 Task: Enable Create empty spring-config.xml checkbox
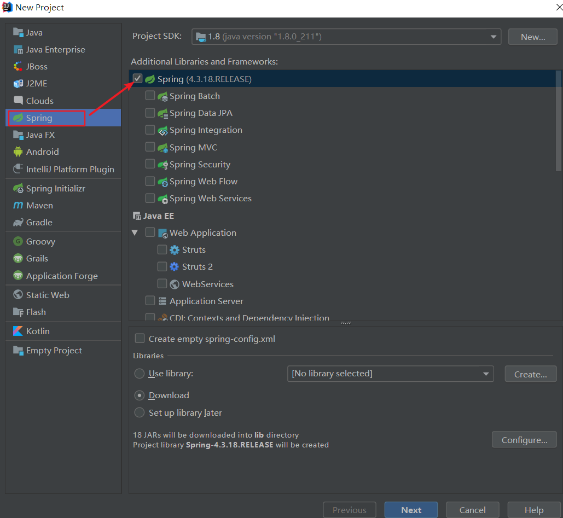(x=140, y=339)
